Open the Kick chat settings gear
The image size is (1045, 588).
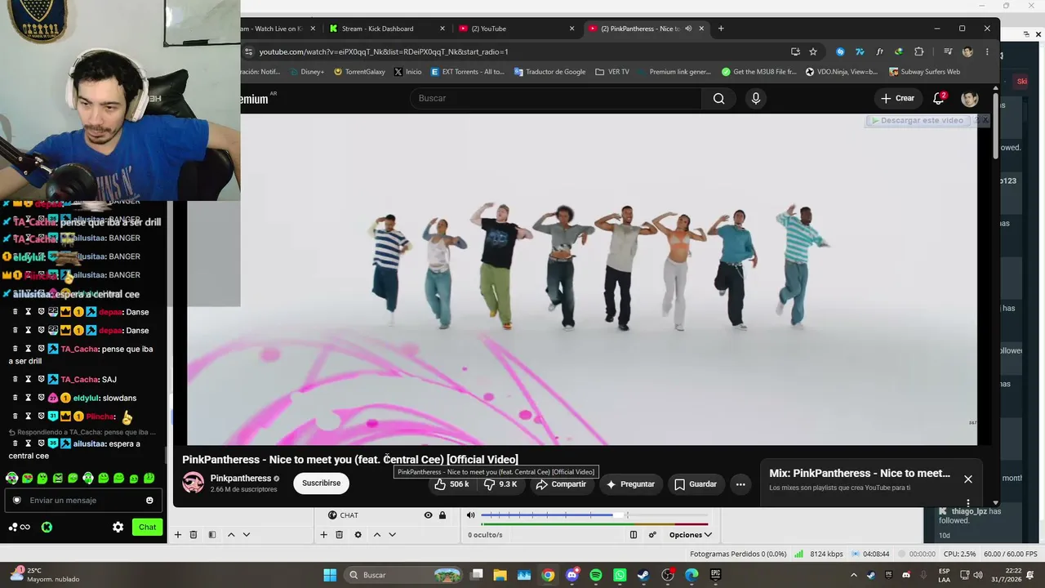pos(118,528)
